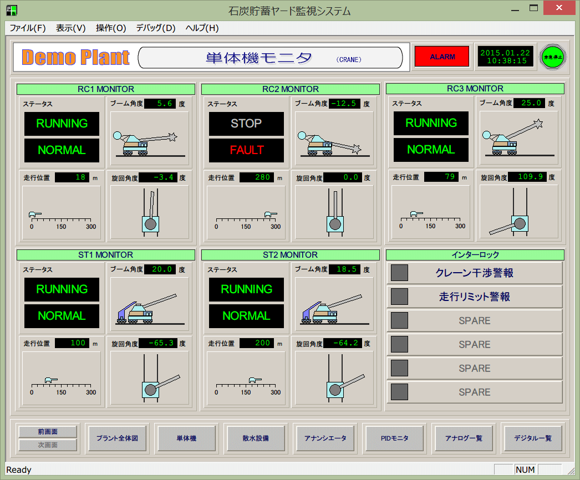The image size is (580, 480).
Task: Click ST1 travel position marker on scale
Action: (51, 380)
